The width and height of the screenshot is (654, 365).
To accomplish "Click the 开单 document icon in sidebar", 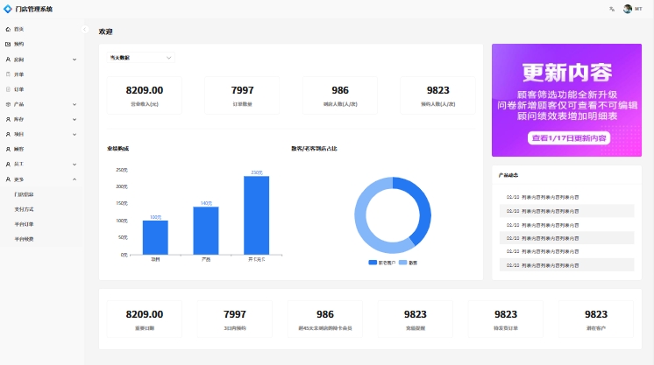I will point(8,74).
